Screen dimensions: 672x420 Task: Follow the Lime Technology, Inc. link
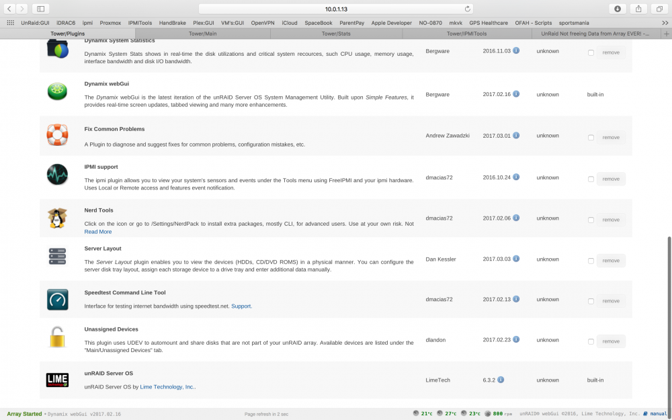pos(167,386)
